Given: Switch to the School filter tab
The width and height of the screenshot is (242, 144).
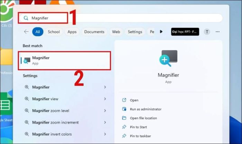Looking at the screenshot, I should 54,32.
